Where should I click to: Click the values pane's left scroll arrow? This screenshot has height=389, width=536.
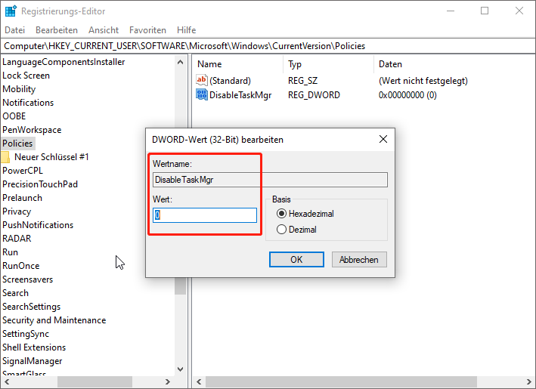pyautogui.click(x=199, y=381)
